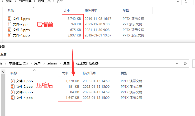This screenshot has height=116, width=195.
Task: Click the 3,742 KB size cell
Action: 74,19
